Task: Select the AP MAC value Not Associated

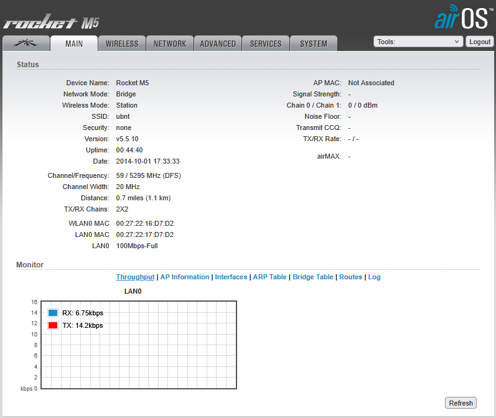Action: 371,83
